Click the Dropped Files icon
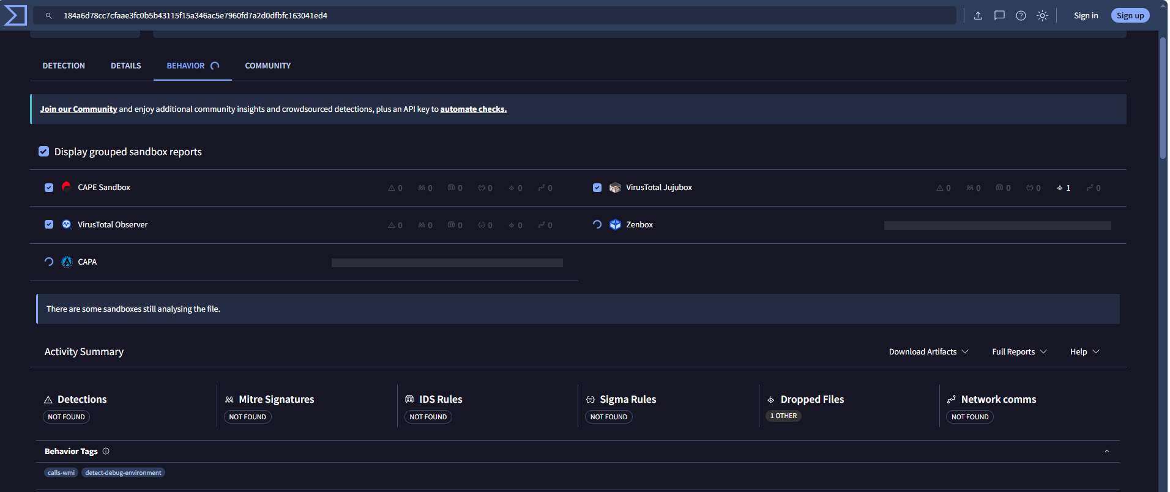Viewport: 1170px width, 492px height. (771, 400)
